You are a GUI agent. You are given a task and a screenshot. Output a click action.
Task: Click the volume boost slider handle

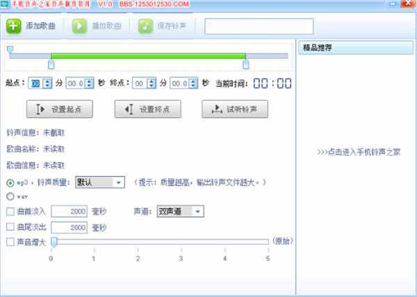pyautogui.click(x=54, y=242)
